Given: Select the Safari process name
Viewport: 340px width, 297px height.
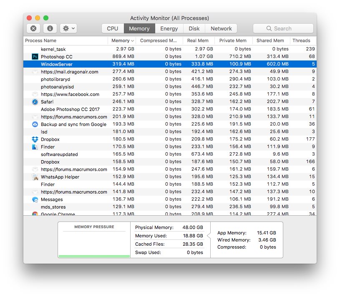Looking at the screenshot, I should 47,102.
